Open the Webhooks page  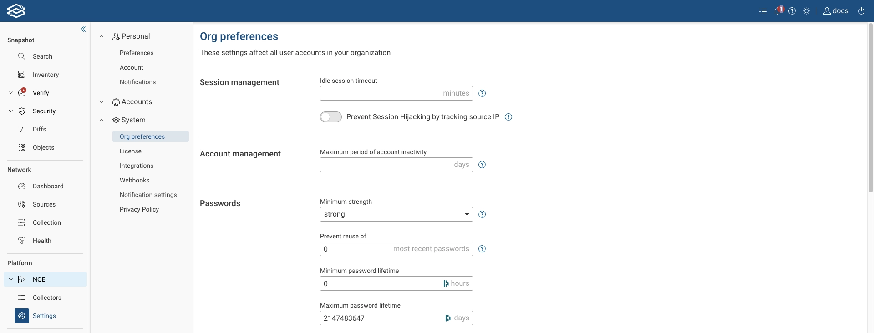(x=134, y=180)
